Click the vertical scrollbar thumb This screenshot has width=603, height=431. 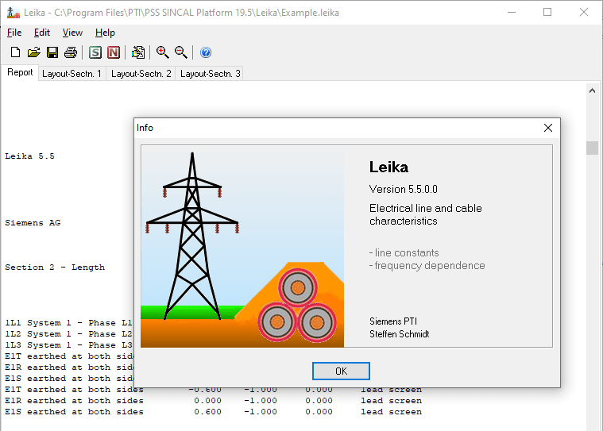pos(592,148)
